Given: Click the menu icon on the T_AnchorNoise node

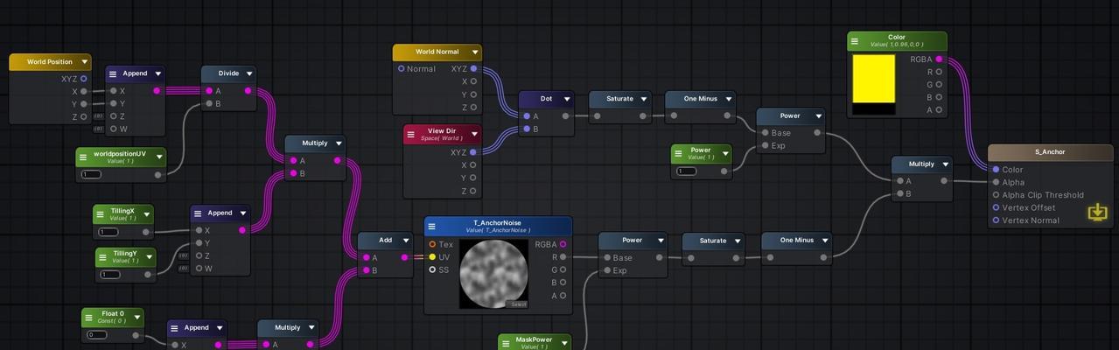Looking at the screenshot, I should pos(431,227).
